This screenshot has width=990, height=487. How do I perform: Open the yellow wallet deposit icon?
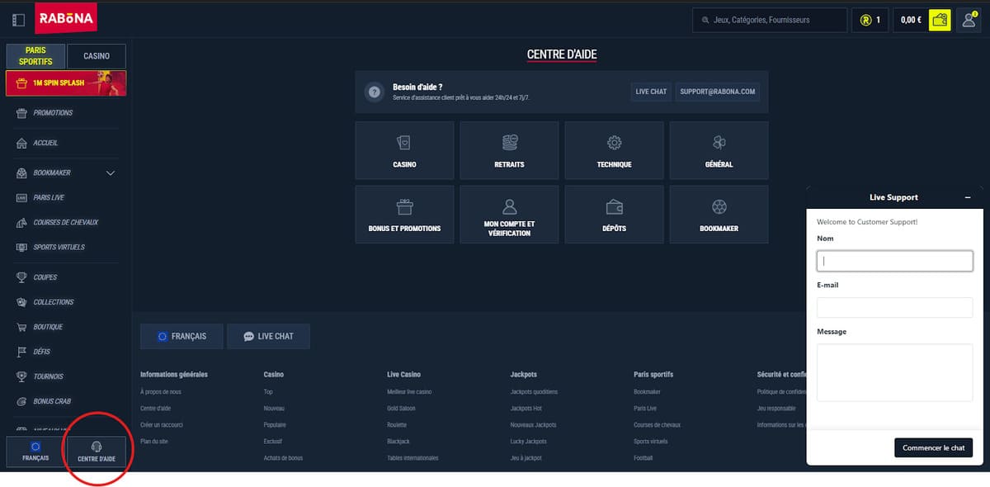point(939,20)
